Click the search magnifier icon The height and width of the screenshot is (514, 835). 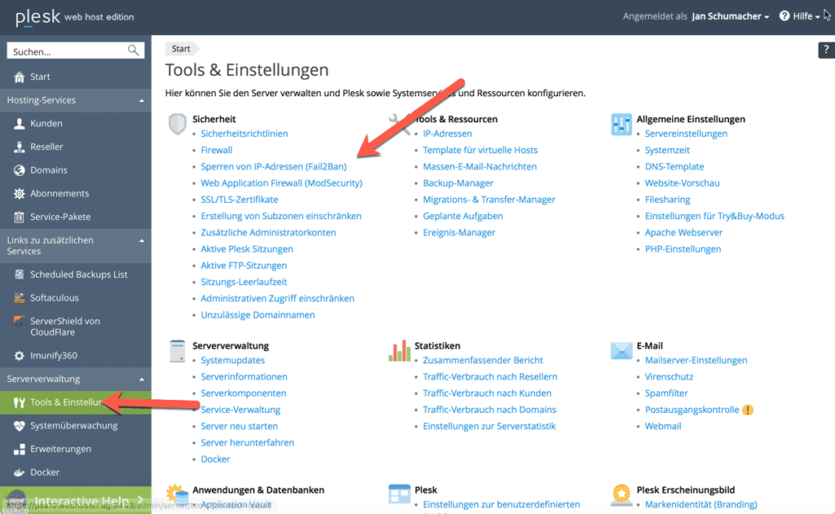pos(134,51)
